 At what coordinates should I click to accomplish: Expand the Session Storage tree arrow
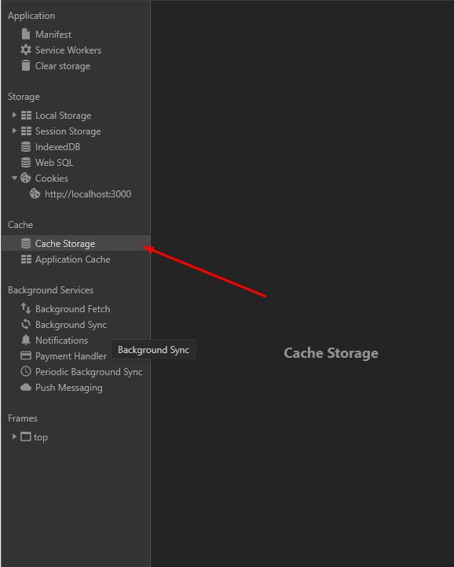[14, 131]
